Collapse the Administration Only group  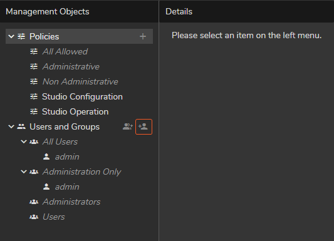pos(24,172)
